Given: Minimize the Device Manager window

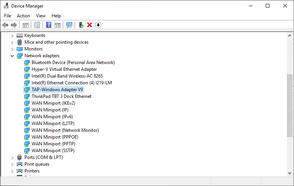Looking at the screenshot, I should [x=250, y=6].
